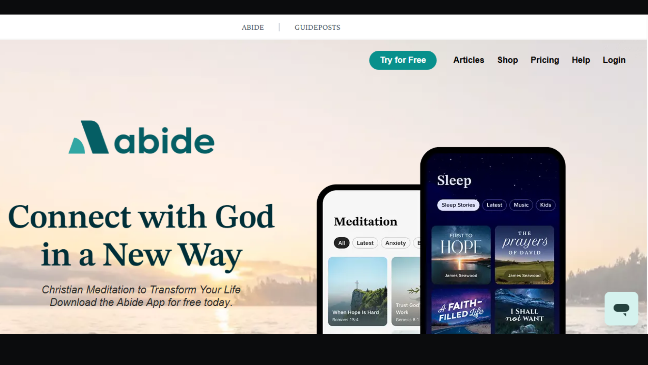Click the Try for Free button
Viewport: 648px width, 365px height.
click(x=403, y=60)
